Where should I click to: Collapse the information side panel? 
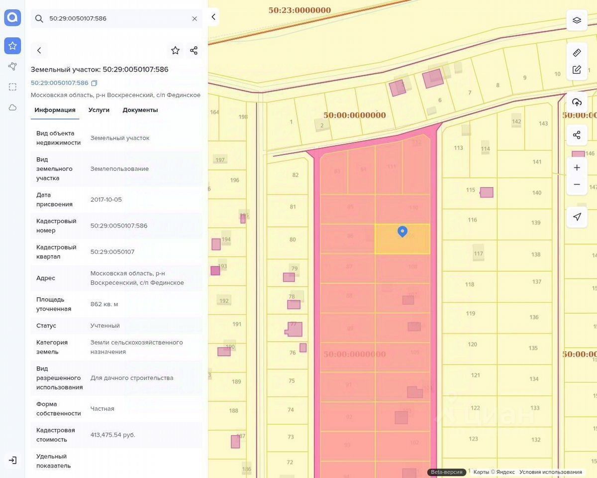tap(213, 17)
